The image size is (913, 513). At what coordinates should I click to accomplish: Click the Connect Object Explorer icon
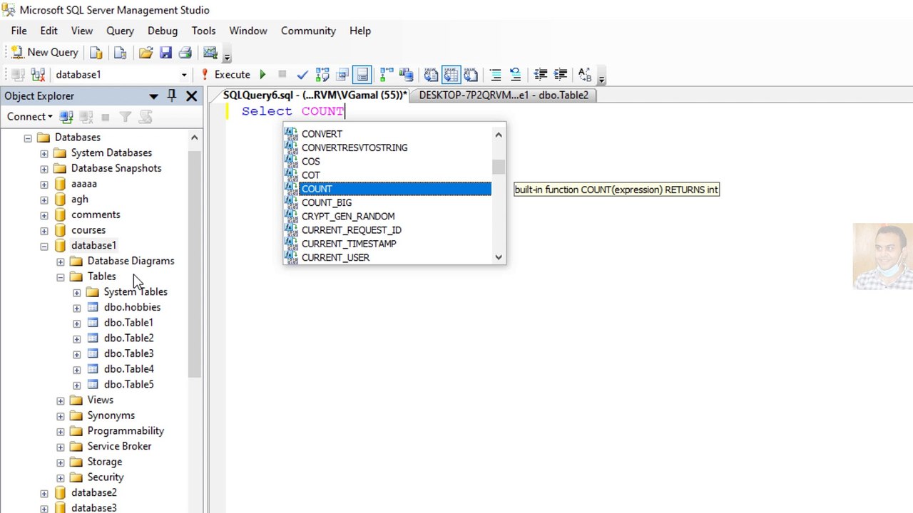(x=66, y=117)
